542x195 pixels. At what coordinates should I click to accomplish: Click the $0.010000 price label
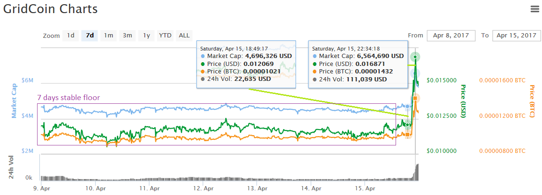(442, 151)
